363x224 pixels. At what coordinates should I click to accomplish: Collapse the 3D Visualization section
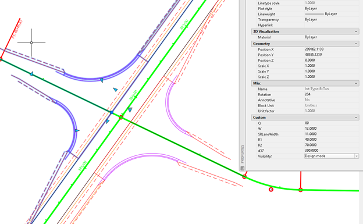(356, 31)
